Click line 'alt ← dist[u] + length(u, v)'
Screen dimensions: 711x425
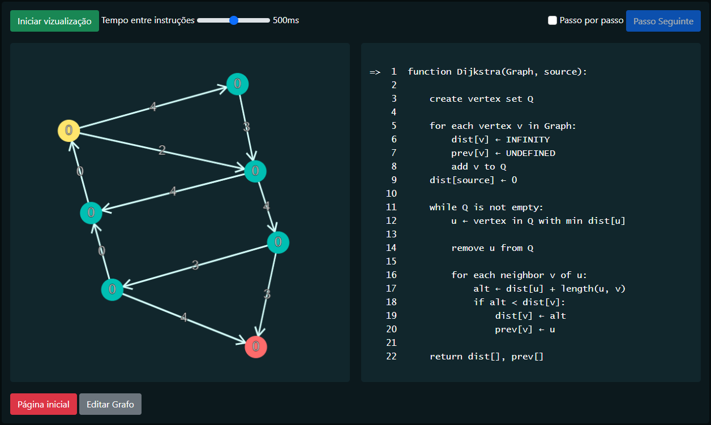tap(550, 289)
